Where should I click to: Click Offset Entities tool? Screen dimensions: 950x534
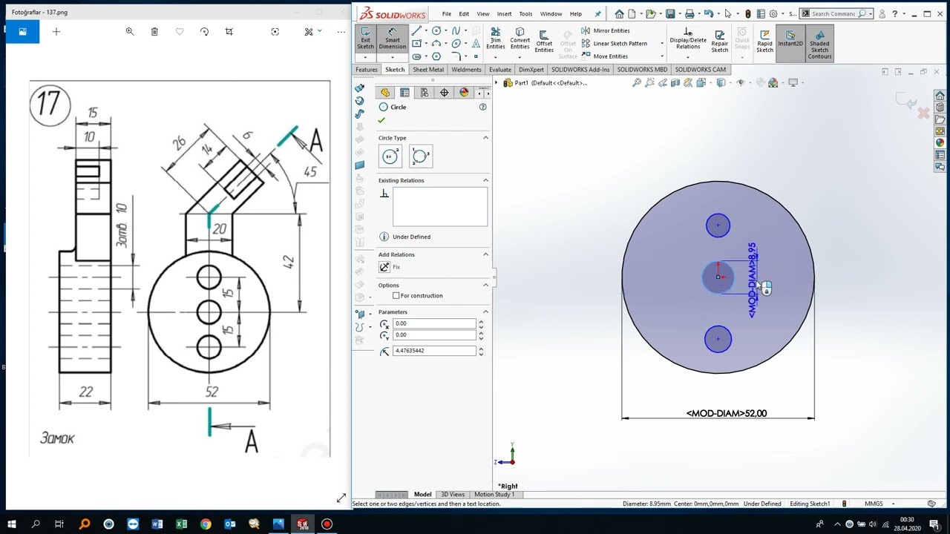[544, 41]
